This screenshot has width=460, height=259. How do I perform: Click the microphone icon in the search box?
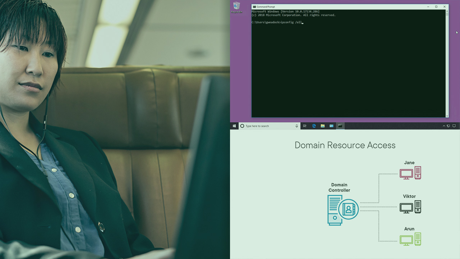tap(296, 126)
